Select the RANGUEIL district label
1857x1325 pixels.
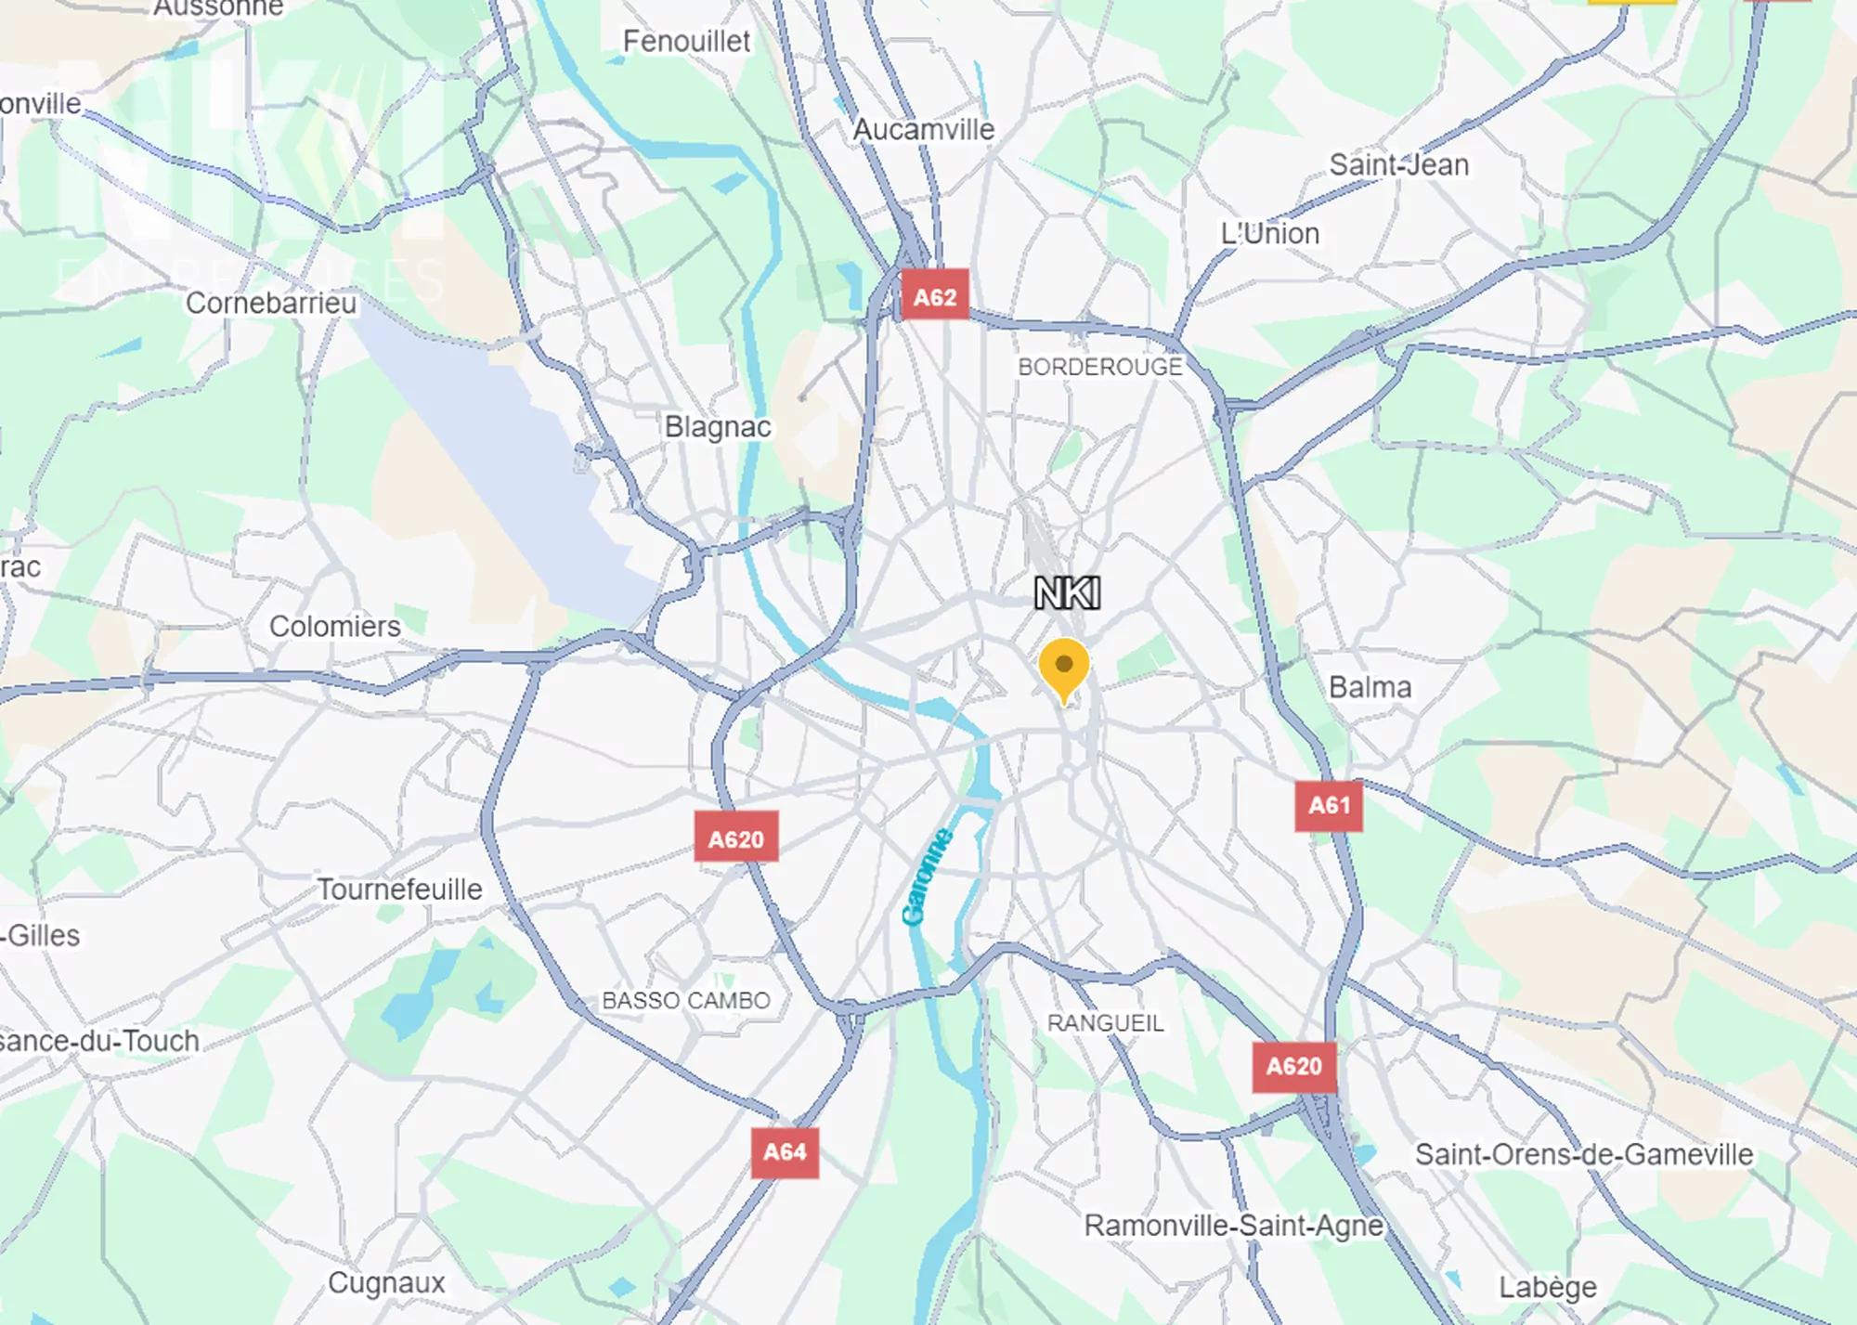pos(1105,1023)
